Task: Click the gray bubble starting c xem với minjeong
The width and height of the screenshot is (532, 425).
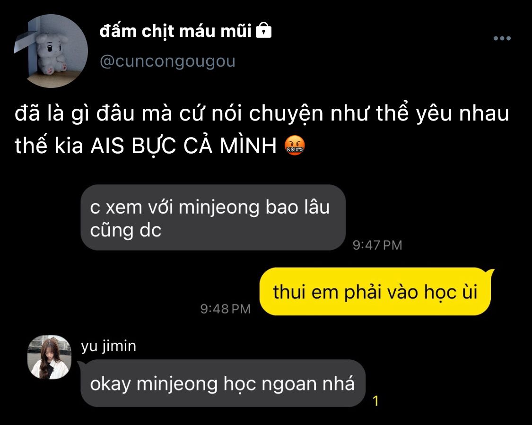Action: pyautogui.click(x=213, y=218)
